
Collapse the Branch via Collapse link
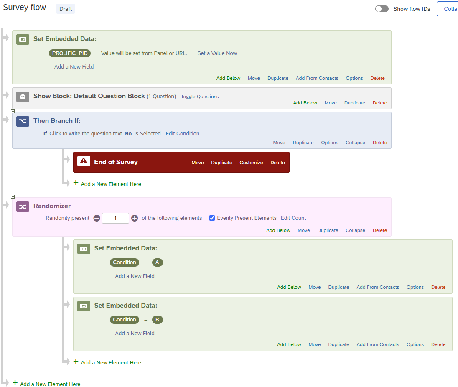[355, 143]
